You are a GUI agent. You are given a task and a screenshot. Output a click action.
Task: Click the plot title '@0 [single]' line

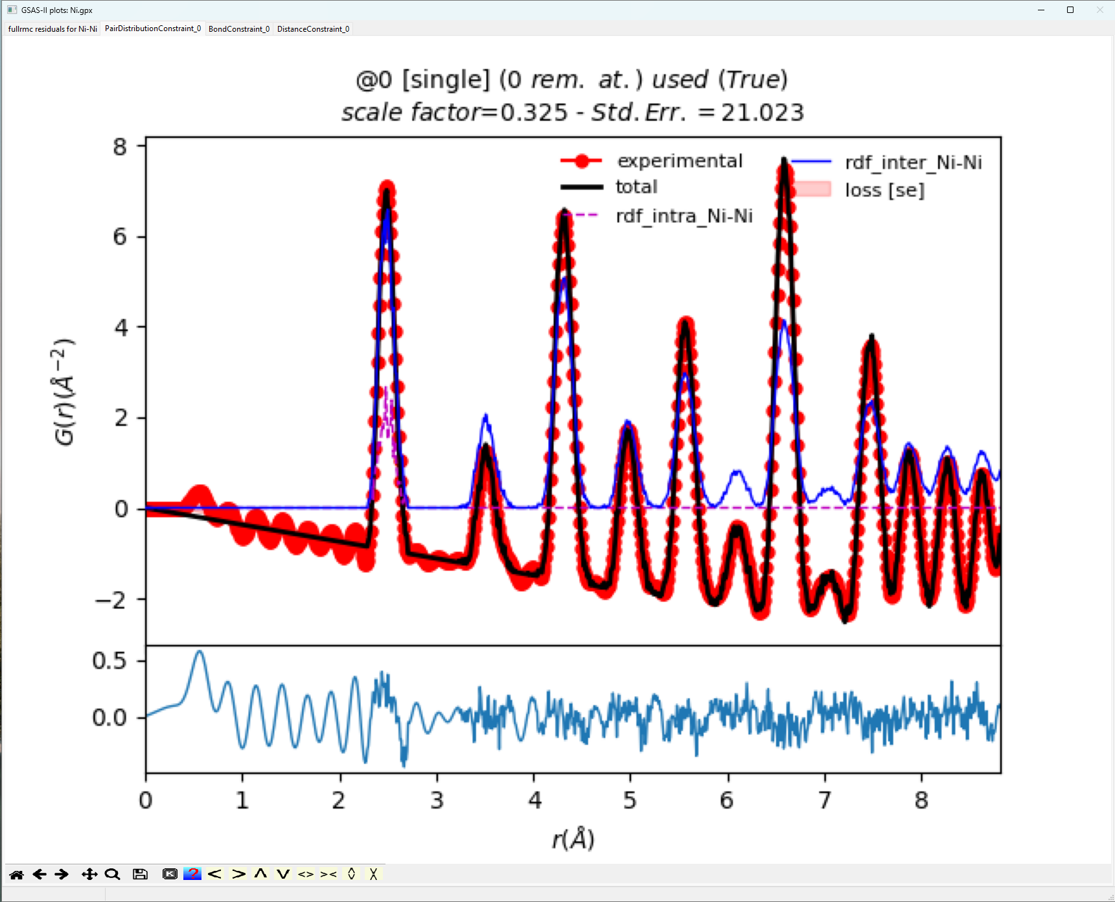coord(572,80)
